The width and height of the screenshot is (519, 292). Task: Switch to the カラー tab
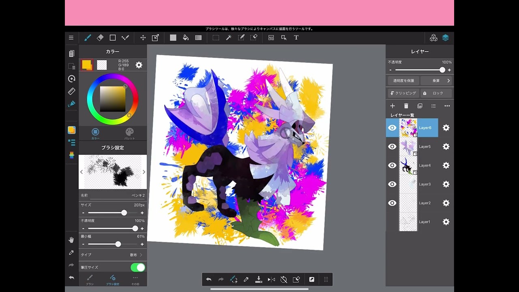[95, 133]
